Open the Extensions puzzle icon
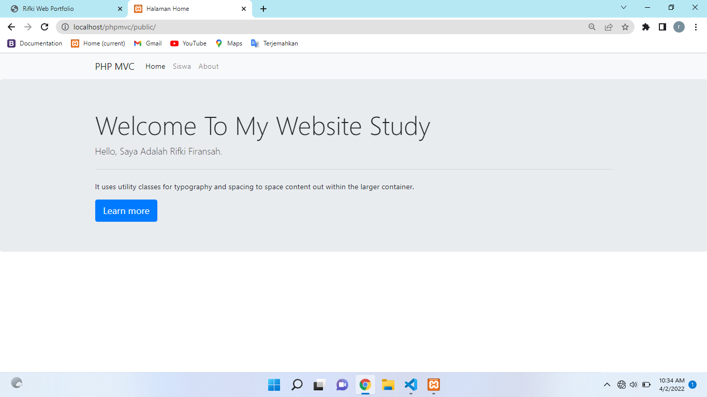 coord(646,27)
